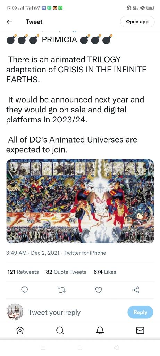
Task: Open the Messages envelope tab
Action: point(140,331)
